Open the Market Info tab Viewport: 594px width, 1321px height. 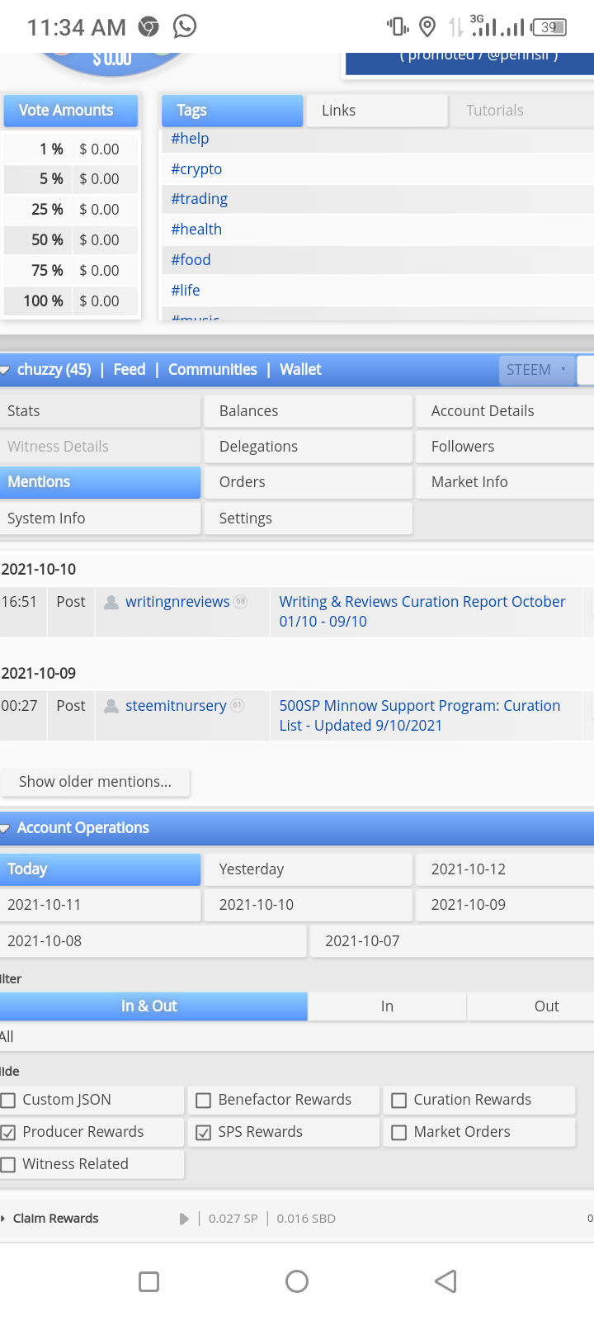[x=505, y=482]
